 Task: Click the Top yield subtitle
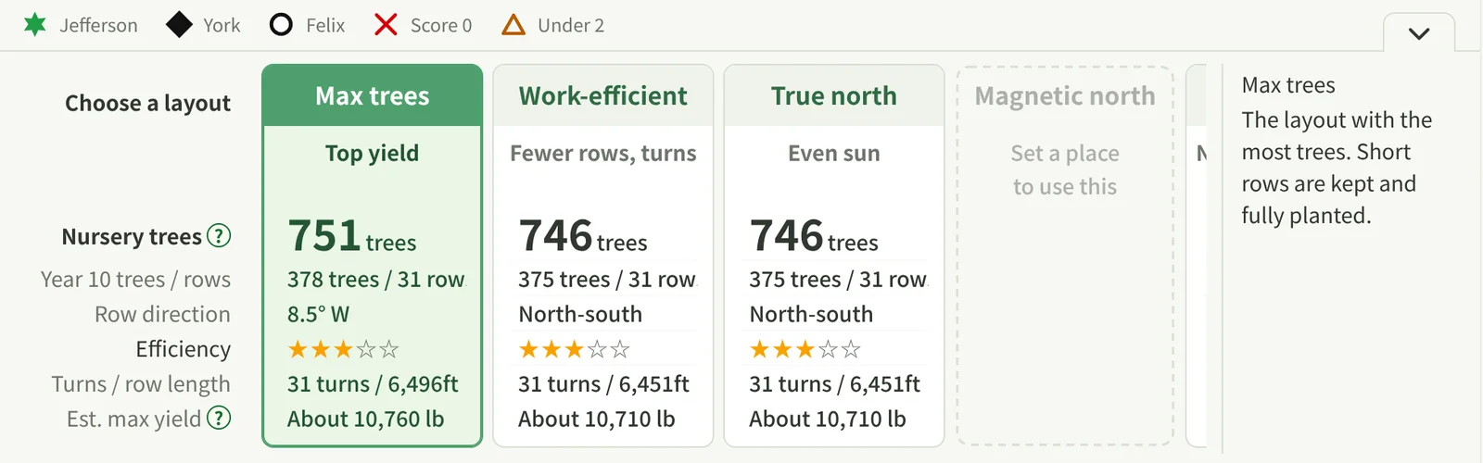coord(372,154)
